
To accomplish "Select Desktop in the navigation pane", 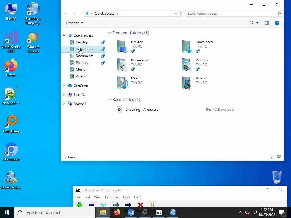I will point(82,42).
